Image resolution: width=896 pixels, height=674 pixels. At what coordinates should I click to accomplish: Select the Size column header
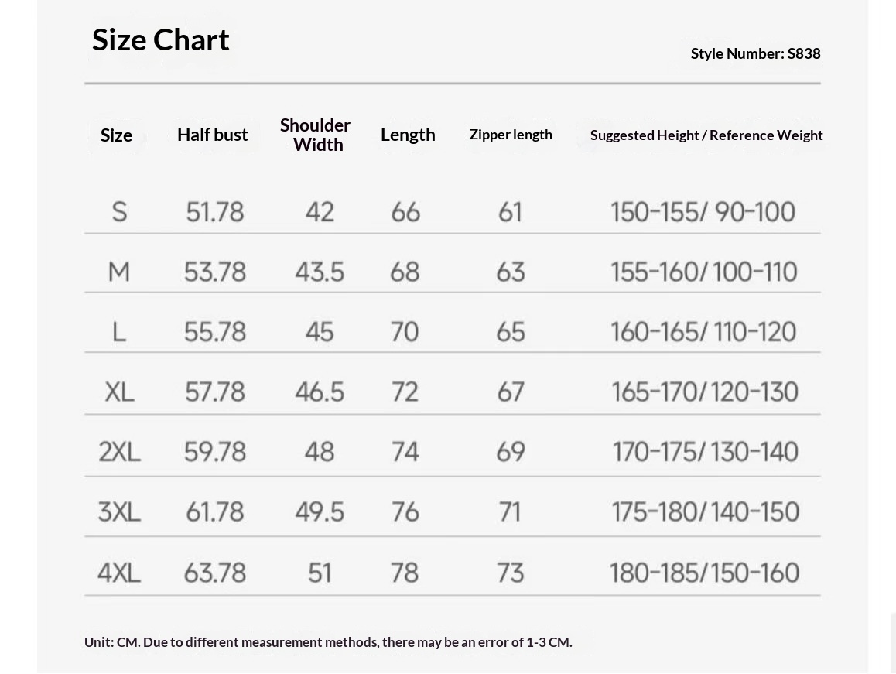[x=116, y=135]
